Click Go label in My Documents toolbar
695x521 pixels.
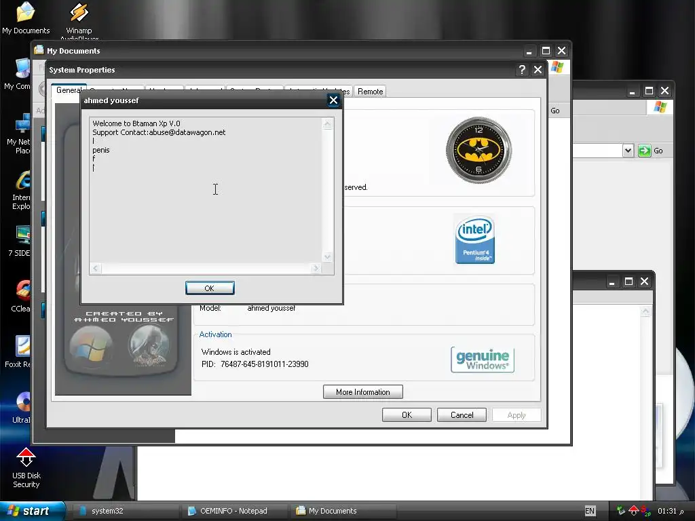(555, 111)
